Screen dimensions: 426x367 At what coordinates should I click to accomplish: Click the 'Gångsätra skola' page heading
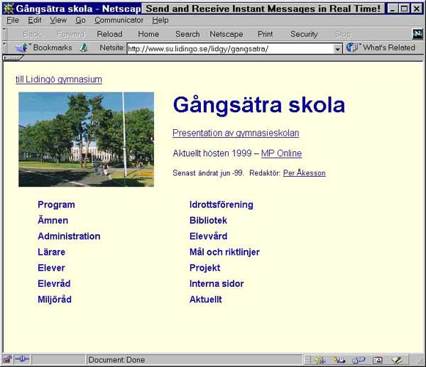pos(259,105)
